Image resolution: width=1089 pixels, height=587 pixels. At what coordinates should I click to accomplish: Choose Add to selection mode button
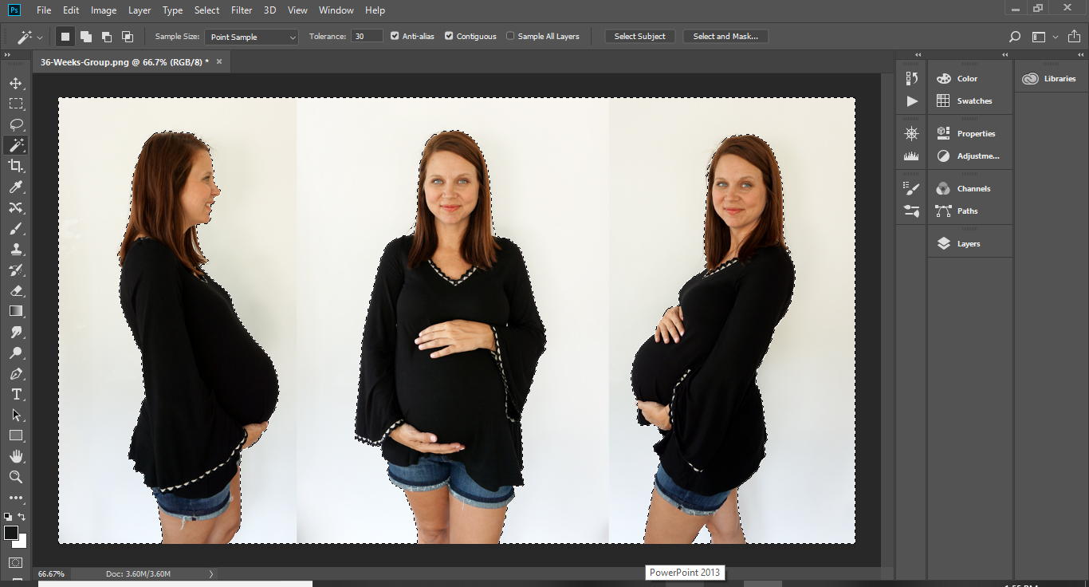tap(86, 37)
